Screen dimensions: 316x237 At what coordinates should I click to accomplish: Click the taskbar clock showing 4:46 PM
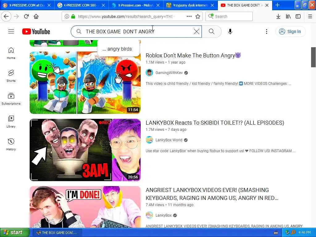(x=305, y=232)
